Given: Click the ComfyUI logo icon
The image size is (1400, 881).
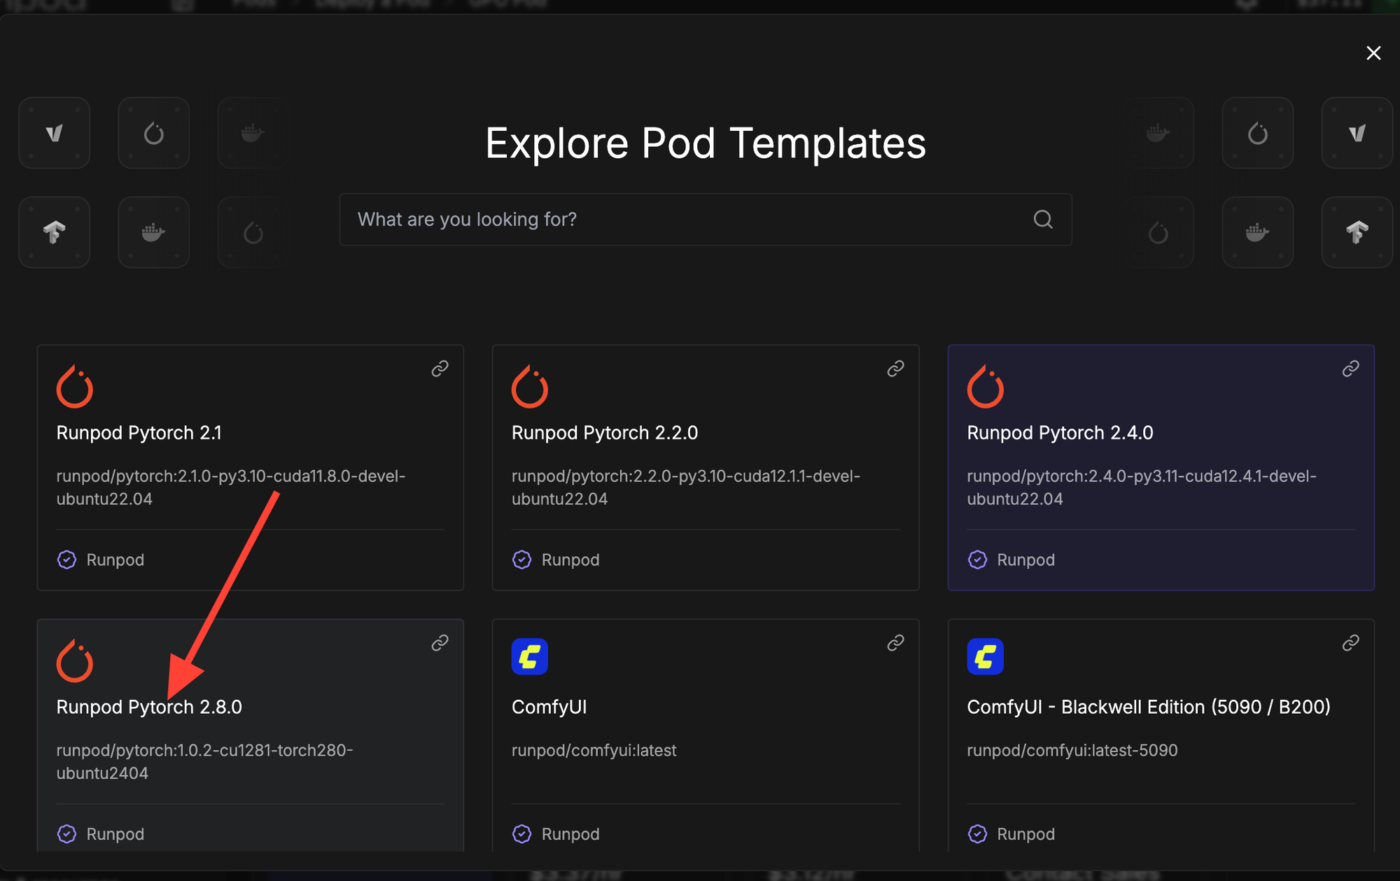Looking at the screenshot, I should pyautogui.click(x=530, y=656).
